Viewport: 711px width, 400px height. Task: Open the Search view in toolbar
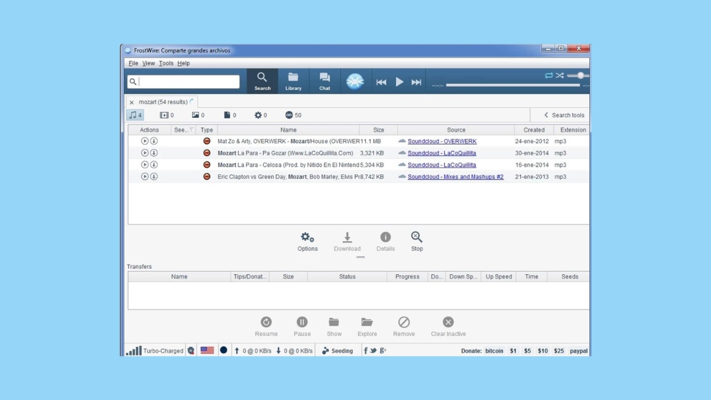tap(262, 81)
